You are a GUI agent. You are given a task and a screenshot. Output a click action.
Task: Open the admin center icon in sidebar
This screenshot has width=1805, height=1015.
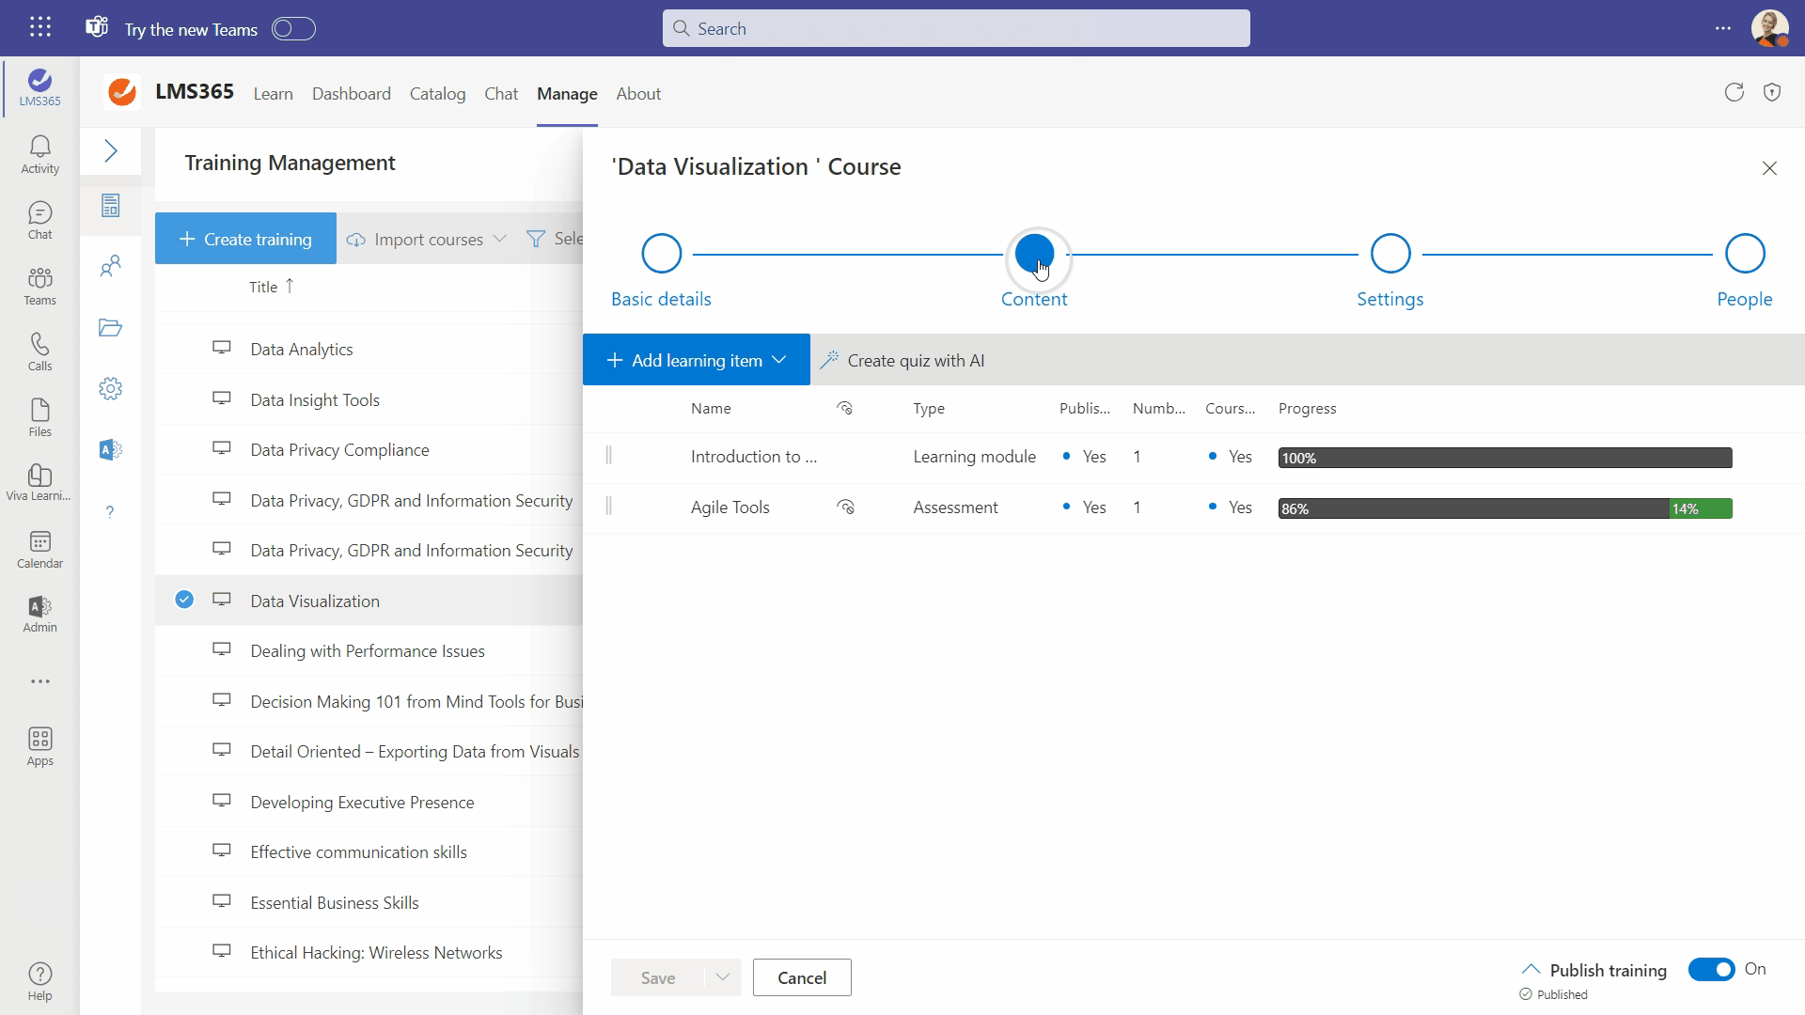pyautogui.click(x=111, y=449)
